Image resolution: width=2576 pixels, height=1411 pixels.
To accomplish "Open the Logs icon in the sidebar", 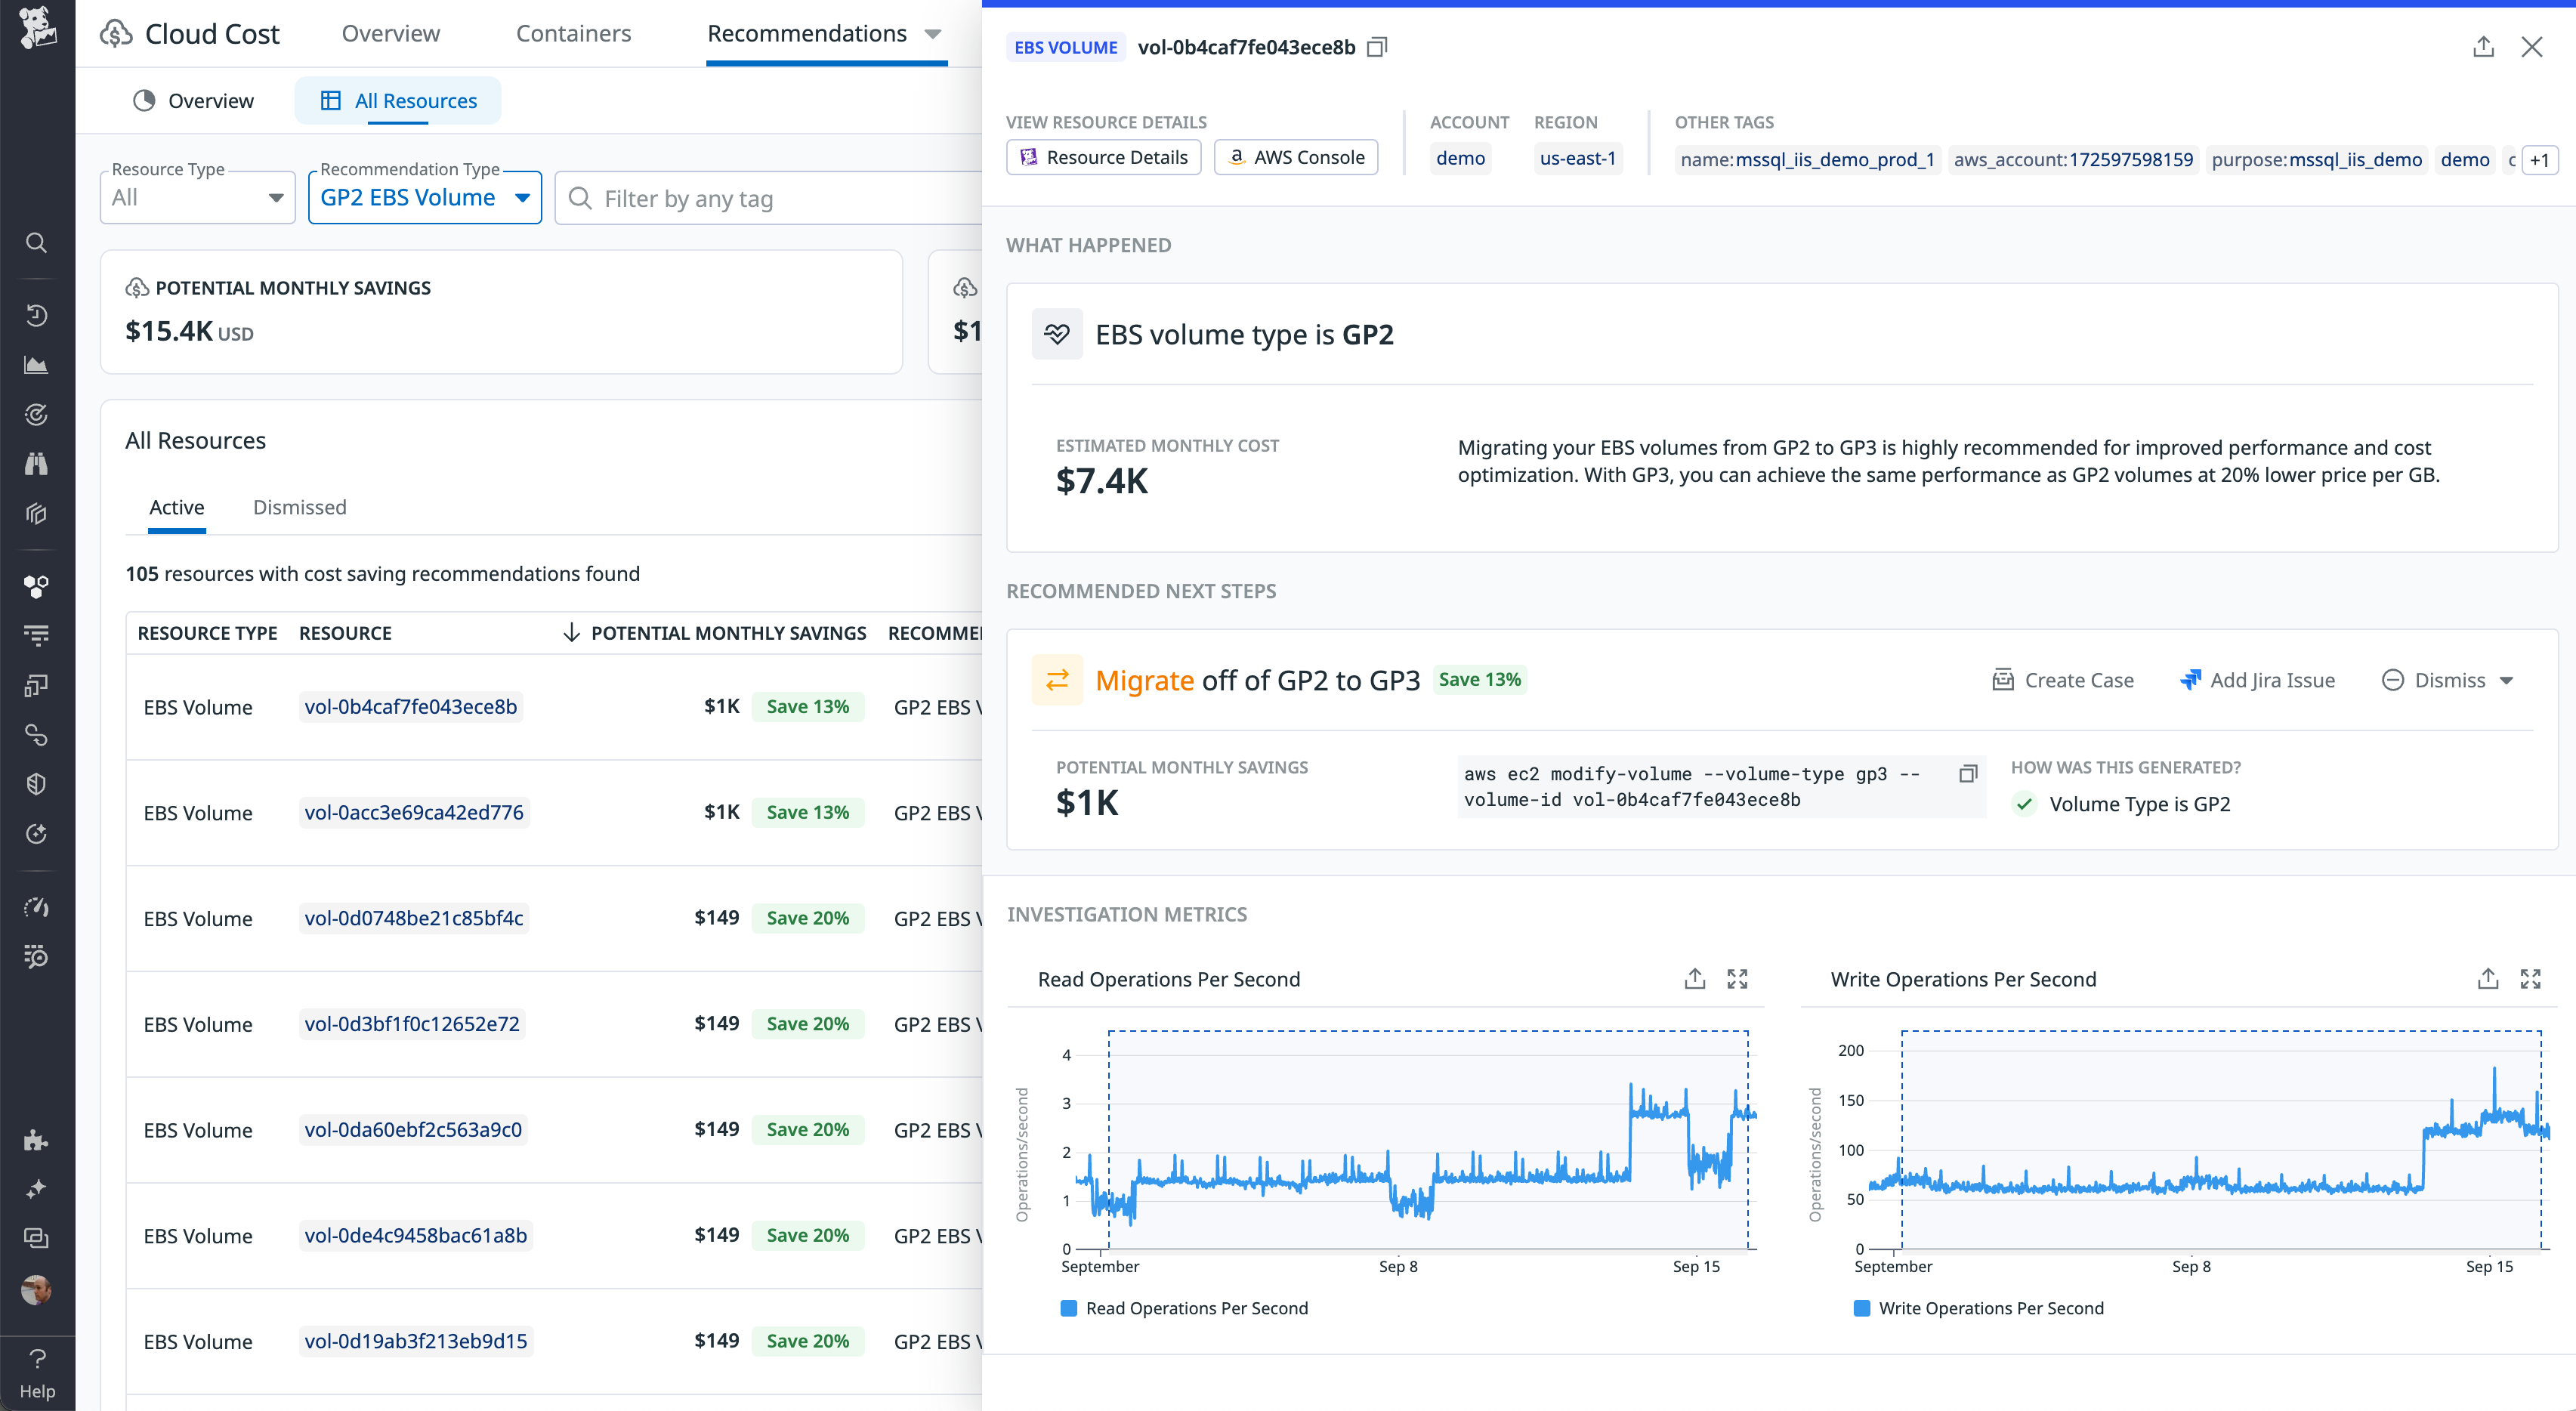I will [37, 635].
